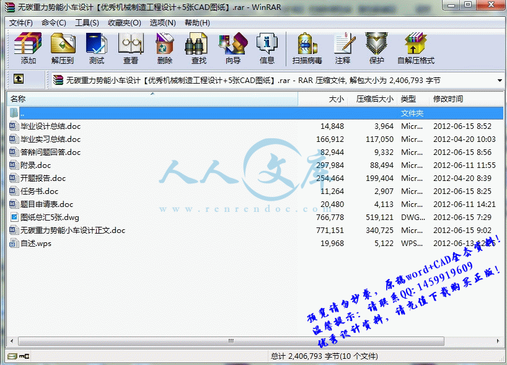Image resolution: width=507 pixels, height=365 pixels.
Task: Select file 题目申请表.doc
Action: tap(47, 204)
